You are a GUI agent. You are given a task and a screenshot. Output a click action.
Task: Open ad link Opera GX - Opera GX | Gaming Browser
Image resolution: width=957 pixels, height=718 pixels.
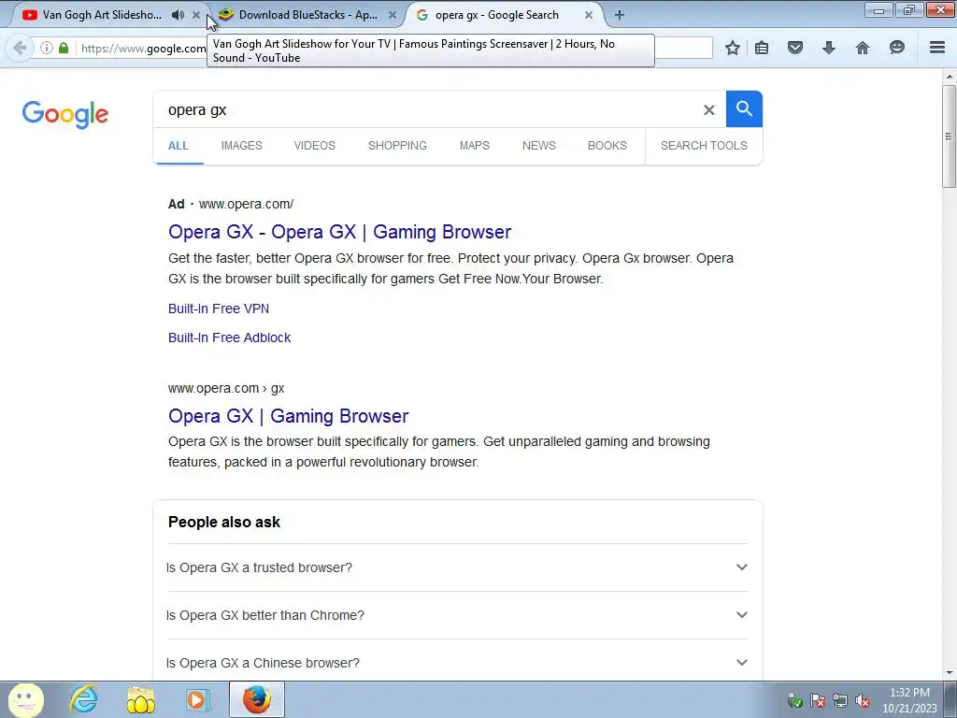click(x=340, y=232)
